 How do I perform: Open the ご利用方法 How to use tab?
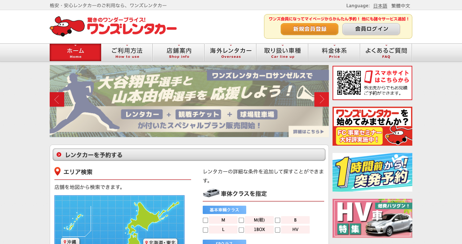pyautogui.click(x=127, y=52)
